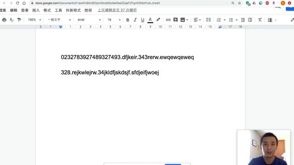Open the 檔案 menu

3,10
